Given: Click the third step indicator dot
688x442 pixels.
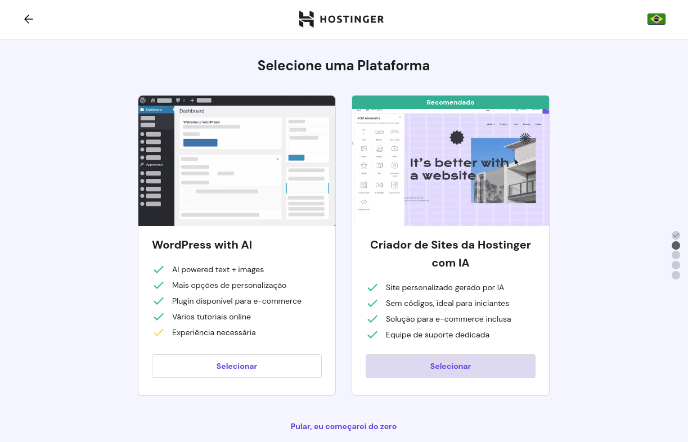Looking at the screenshot, I should 676,255.
